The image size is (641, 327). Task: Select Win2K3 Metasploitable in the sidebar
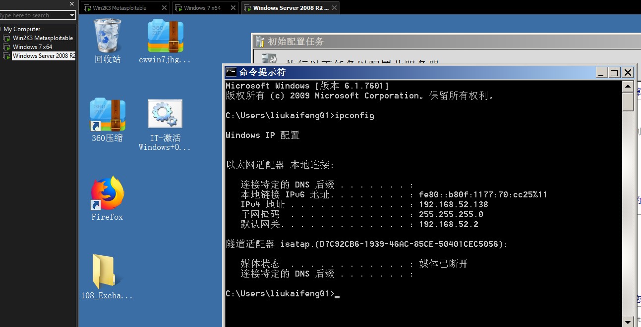(42, 38)
